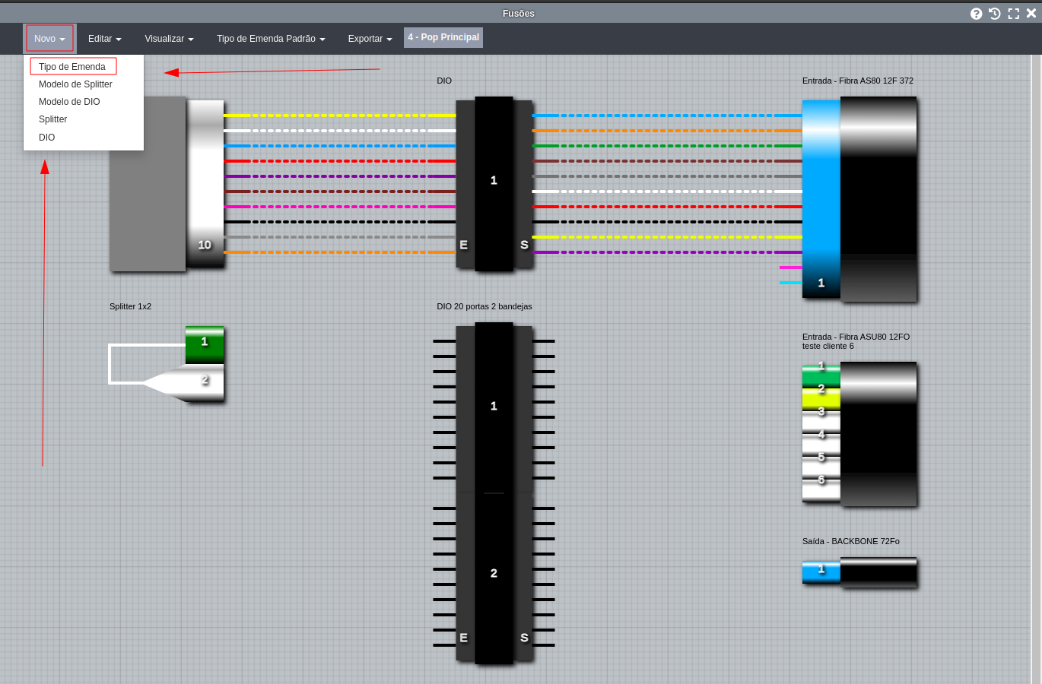Viewport: 1042px width, 684px height.
Task: Click the magenta unconnected fiber stub
Action: 791,268
